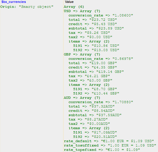The height and width of the screenshot is (152, 158).
Task: Click the rate_default line
Action: click(109, 141)
